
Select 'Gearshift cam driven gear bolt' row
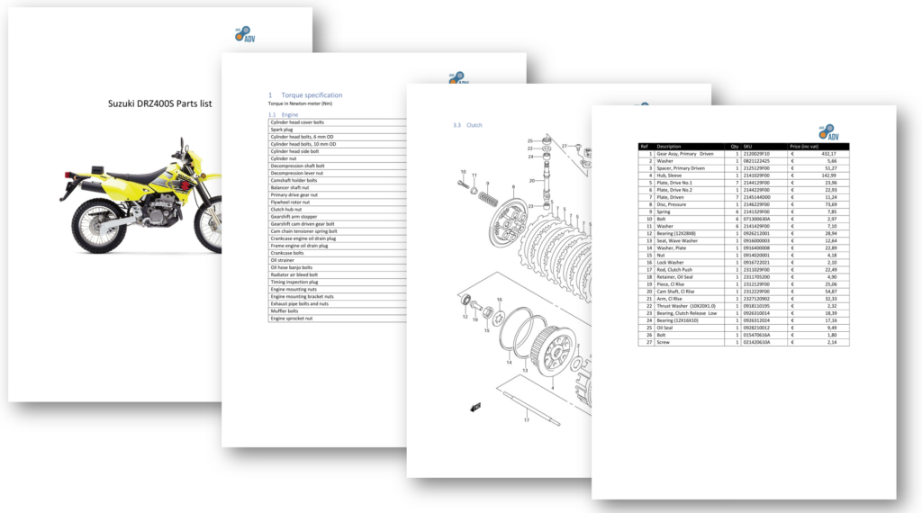338,224
